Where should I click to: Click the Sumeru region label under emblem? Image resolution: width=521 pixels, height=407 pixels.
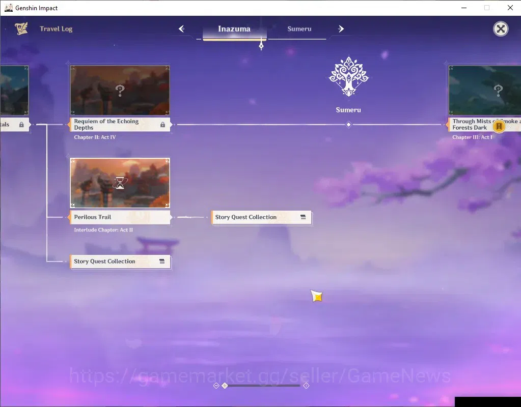click(x=348, y=110)
